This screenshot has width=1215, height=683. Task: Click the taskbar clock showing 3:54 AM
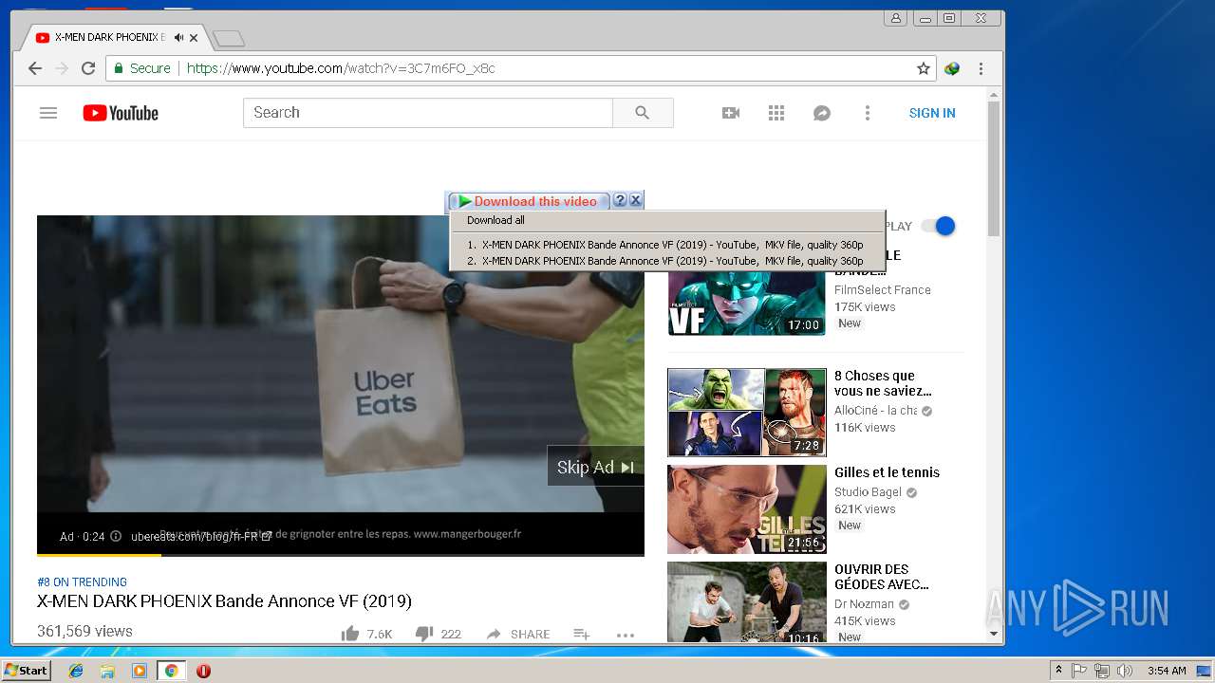1167,671
